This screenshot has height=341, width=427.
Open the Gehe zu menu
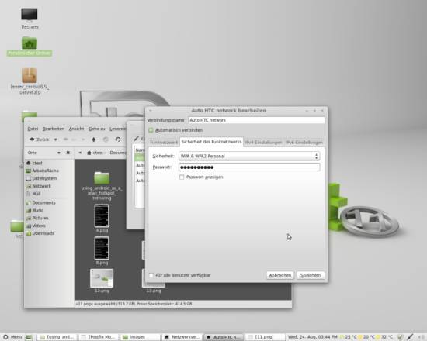pyautogui.click(x=97, y=129)
